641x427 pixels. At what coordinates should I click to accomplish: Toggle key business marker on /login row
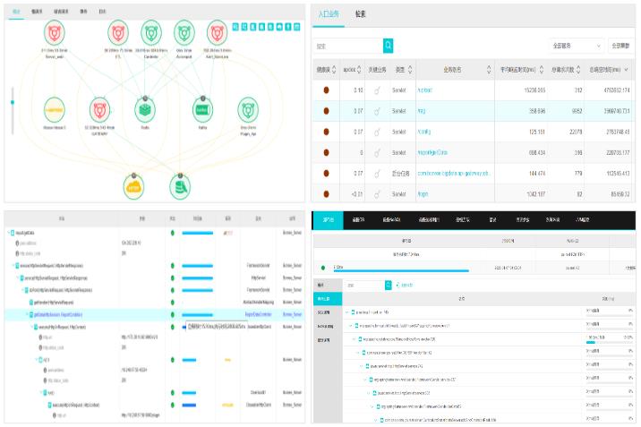pyautogui.click(x=378, y=193)
